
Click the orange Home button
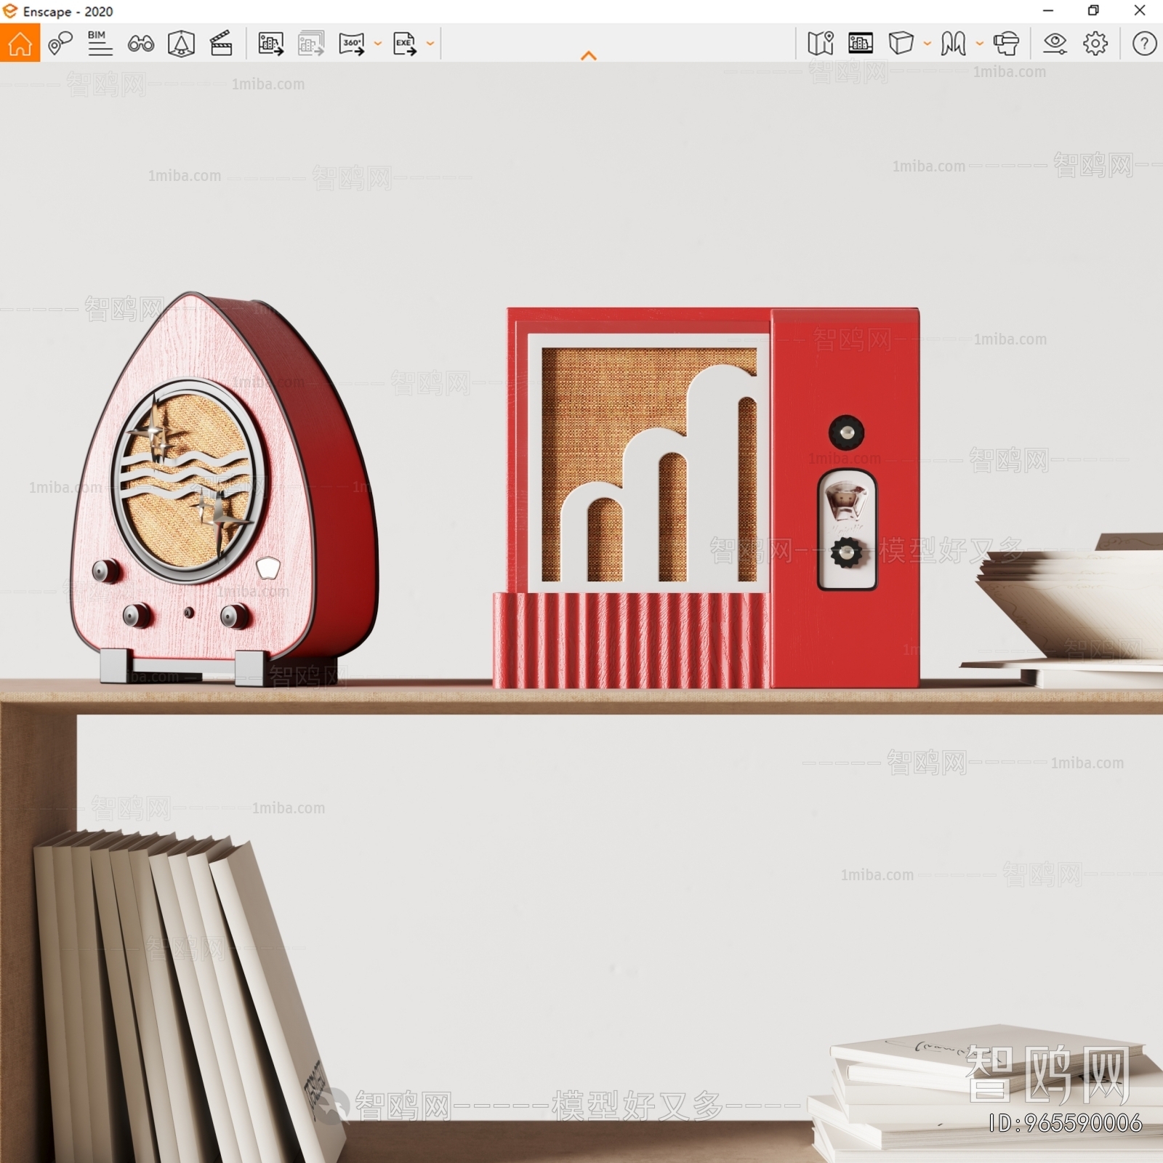20,43
